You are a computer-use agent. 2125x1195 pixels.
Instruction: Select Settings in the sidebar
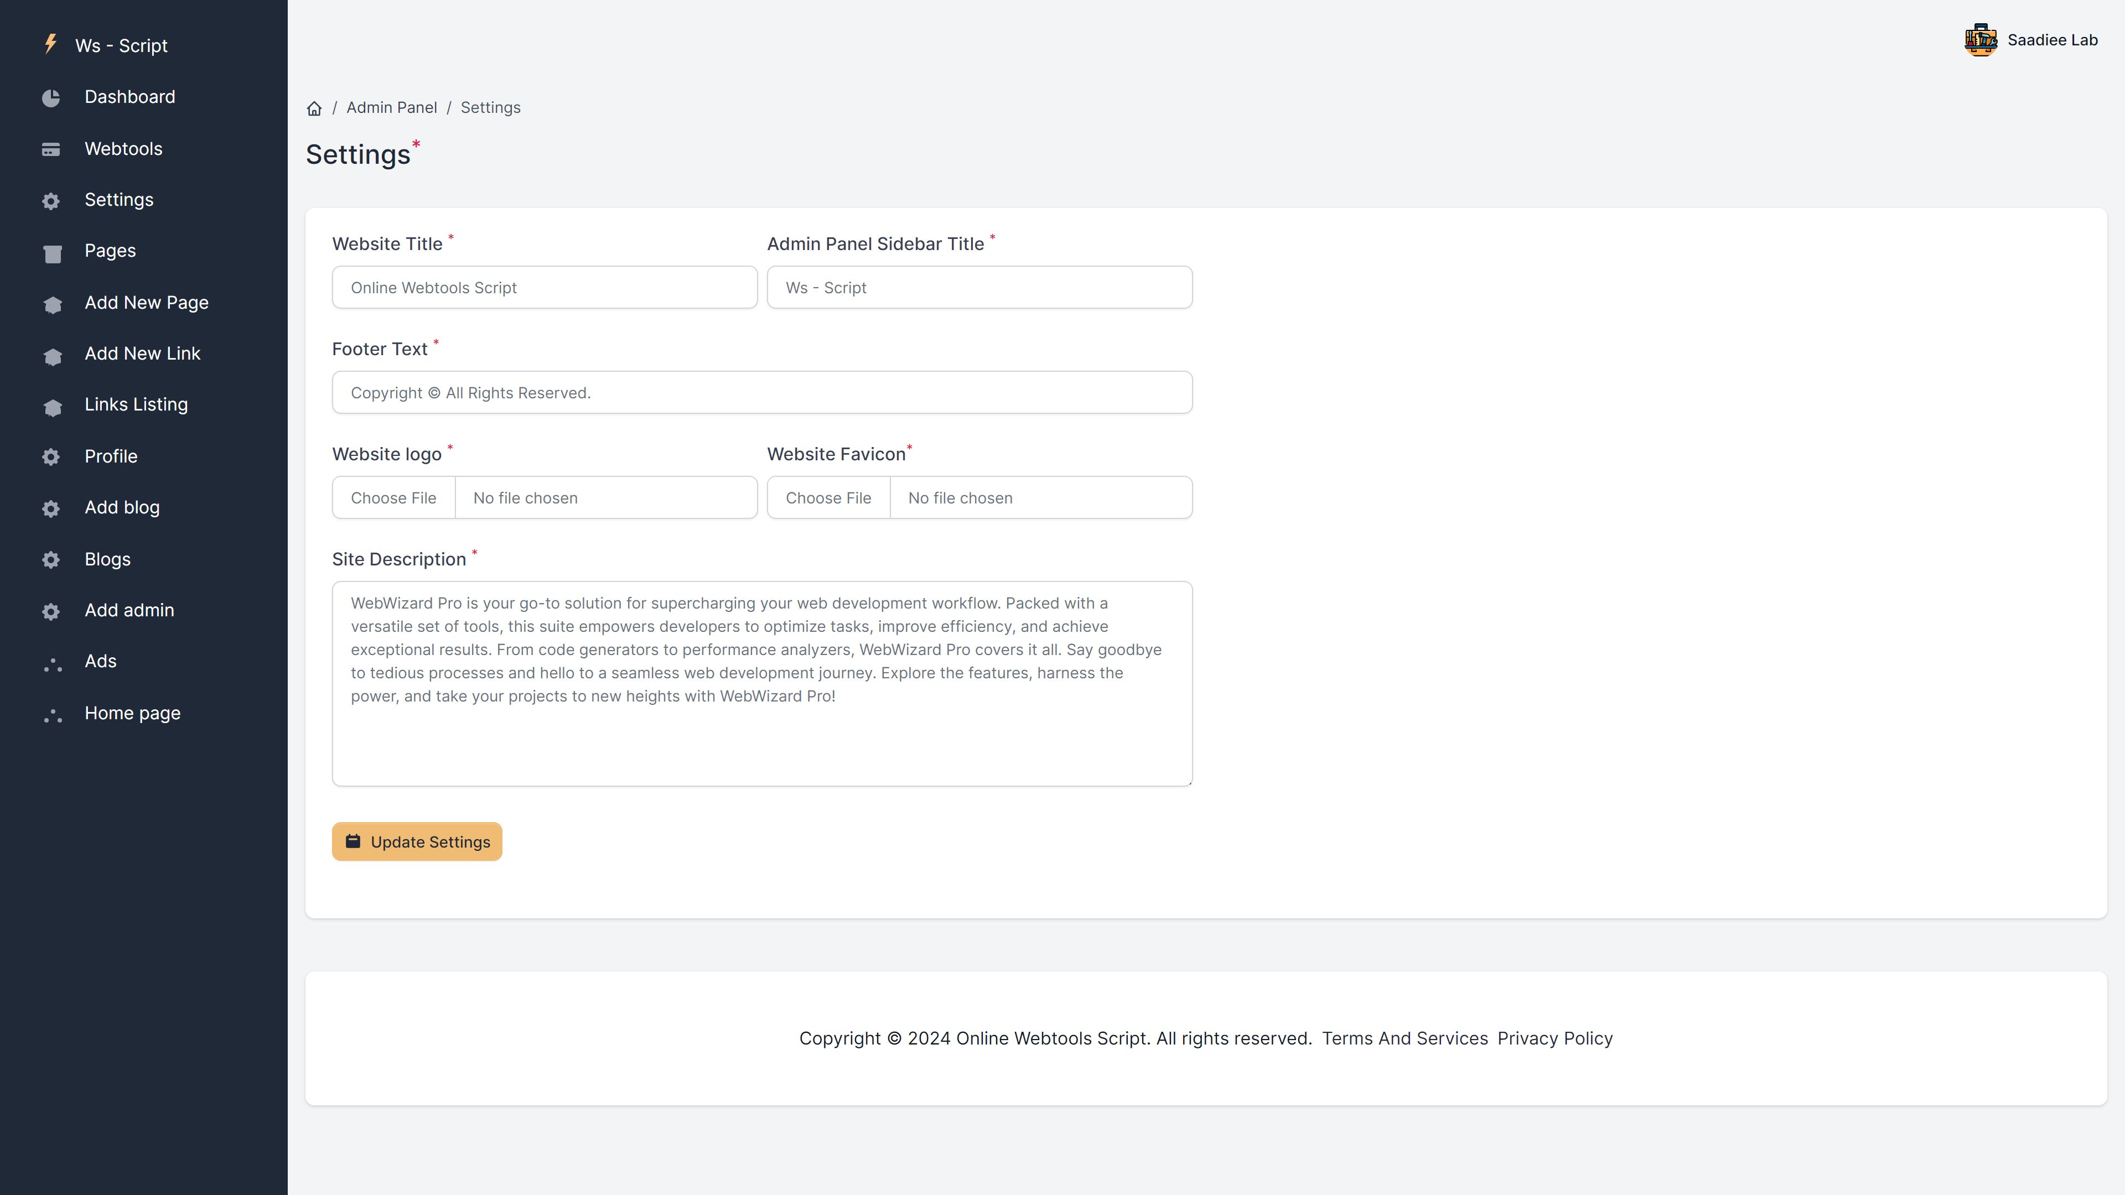(119, 200)
